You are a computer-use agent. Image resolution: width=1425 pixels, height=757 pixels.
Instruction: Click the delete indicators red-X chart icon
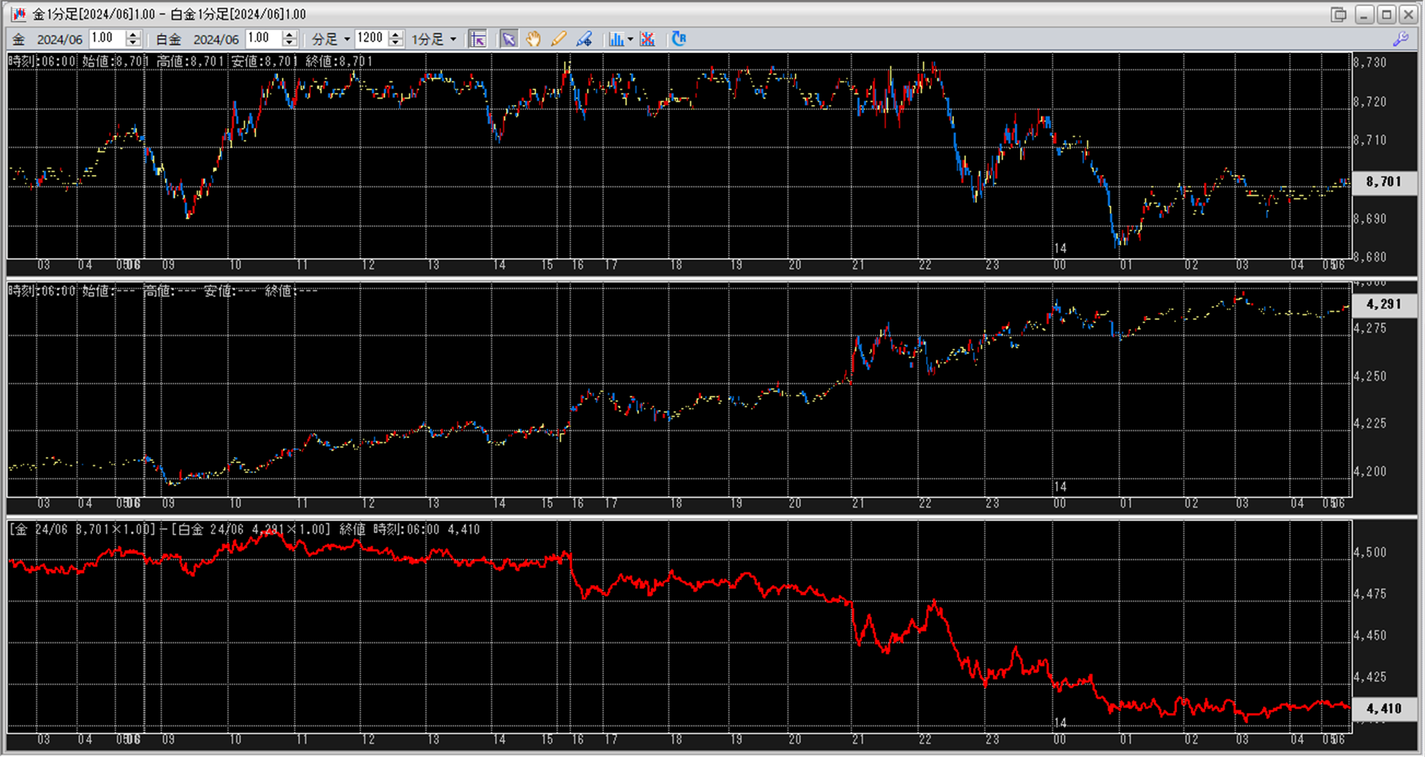coord(647,39)
